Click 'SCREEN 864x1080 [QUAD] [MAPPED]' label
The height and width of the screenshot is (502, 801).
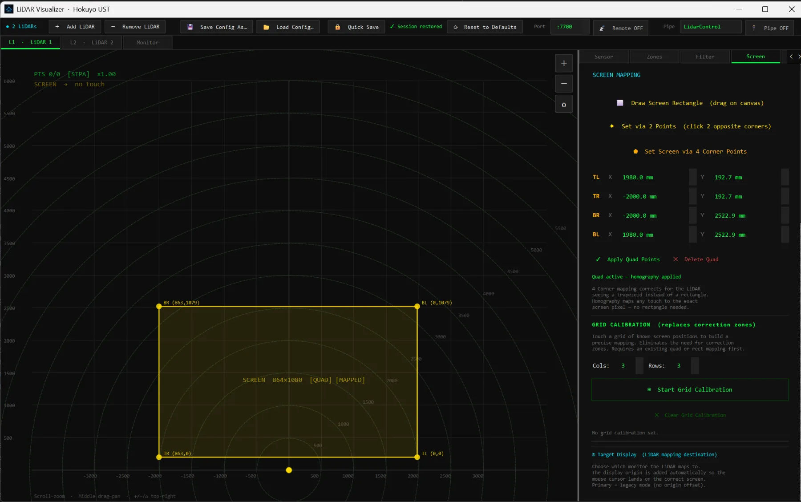pos(304,380)
